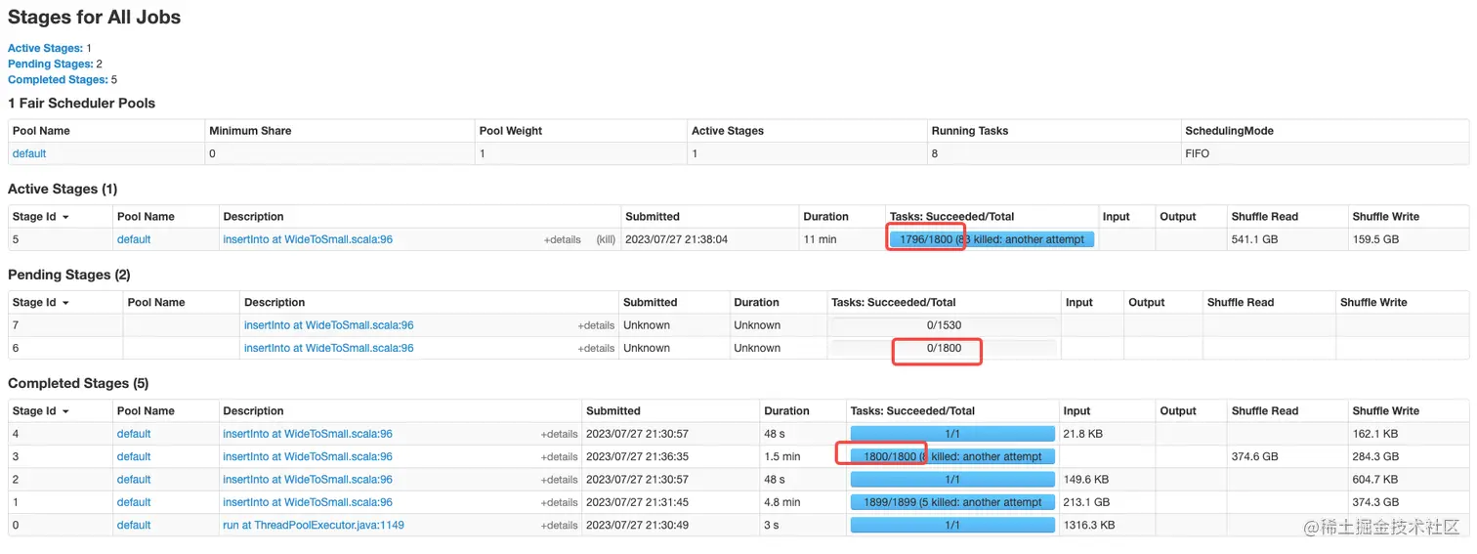1477x554 pixels.
Task: Select the 284.3 GB shuffle write value
Action: 1376,456
